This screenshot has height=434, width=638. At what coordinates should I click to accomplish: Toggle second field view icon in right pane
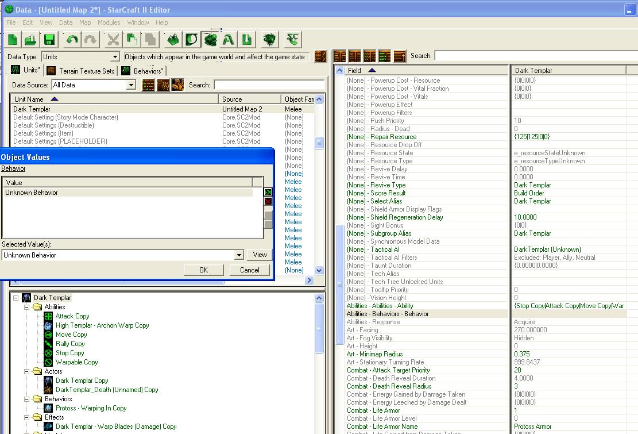pos(355,56)
